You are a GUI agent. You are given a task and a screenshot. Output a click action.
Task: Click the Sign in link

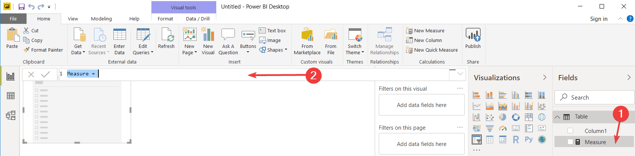[599, 19]
